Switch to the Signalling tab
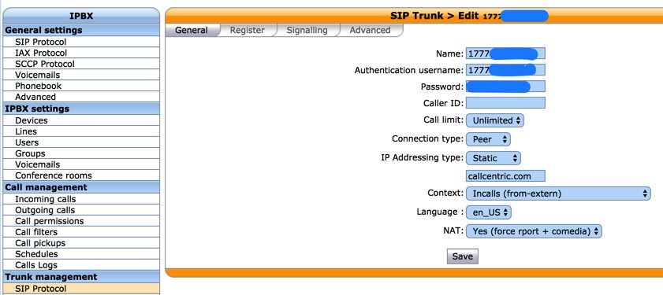The image size is (663, 295). pos(307,30)
